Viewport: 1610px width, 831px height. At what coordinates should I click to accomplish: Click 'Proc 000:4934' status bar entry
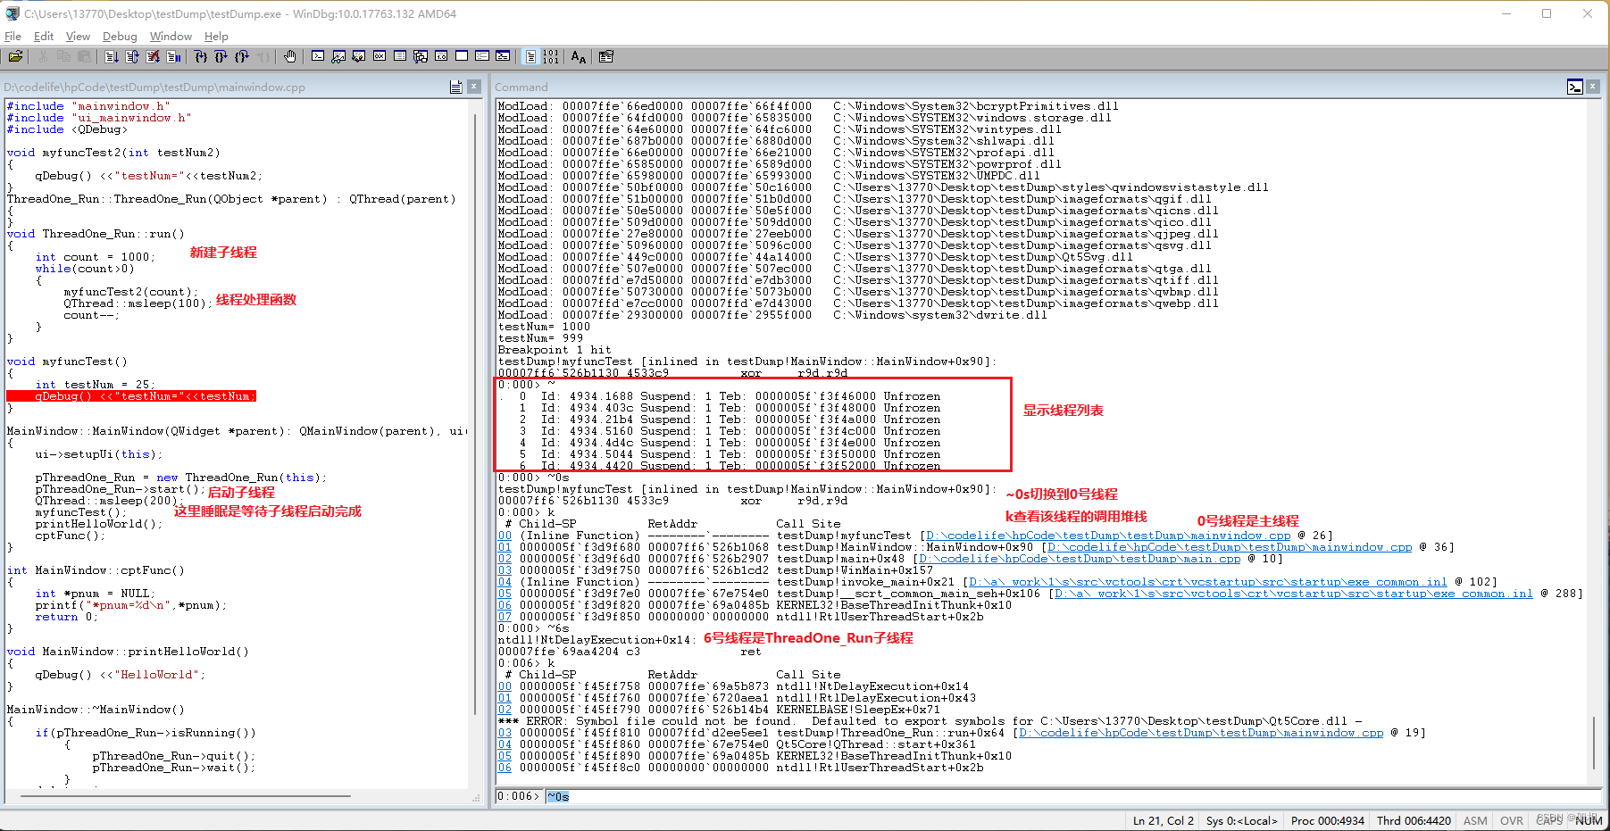(1328, 820)
